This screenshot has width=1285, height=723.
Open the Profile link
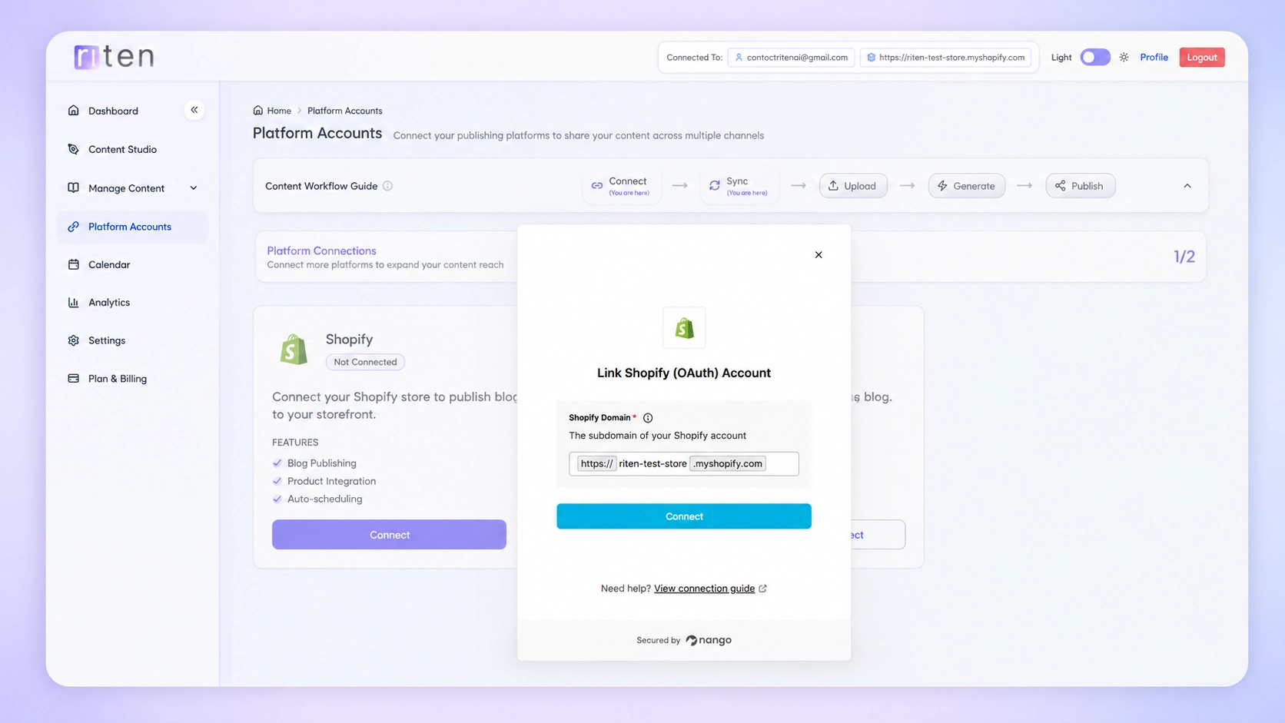[1154, 58]
